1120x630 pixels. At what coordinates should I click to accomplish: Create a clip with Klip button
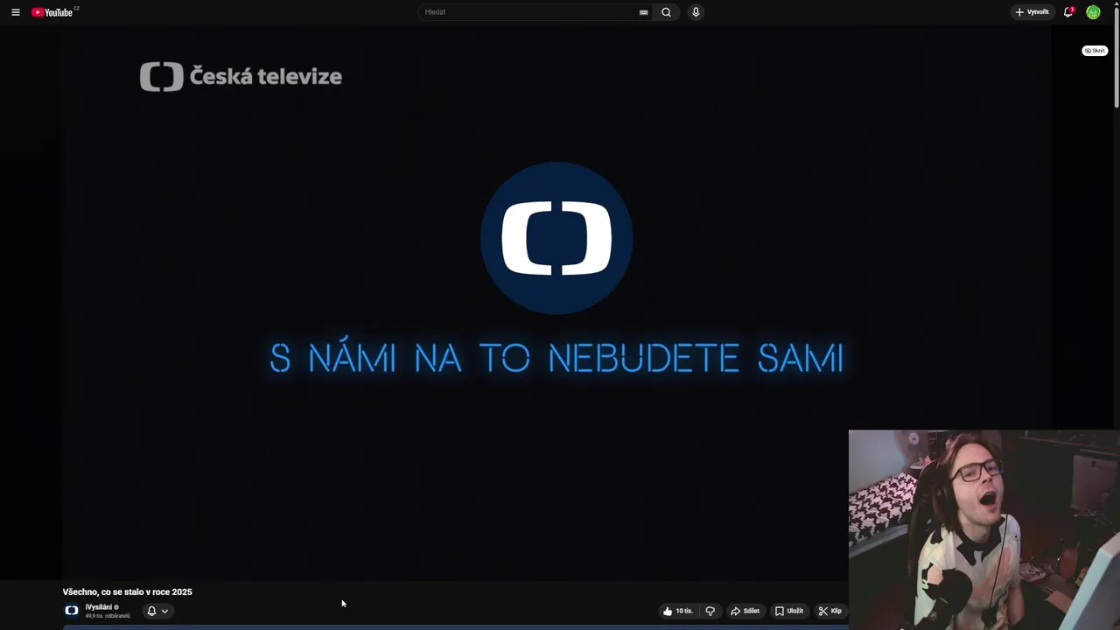point(829,611)
